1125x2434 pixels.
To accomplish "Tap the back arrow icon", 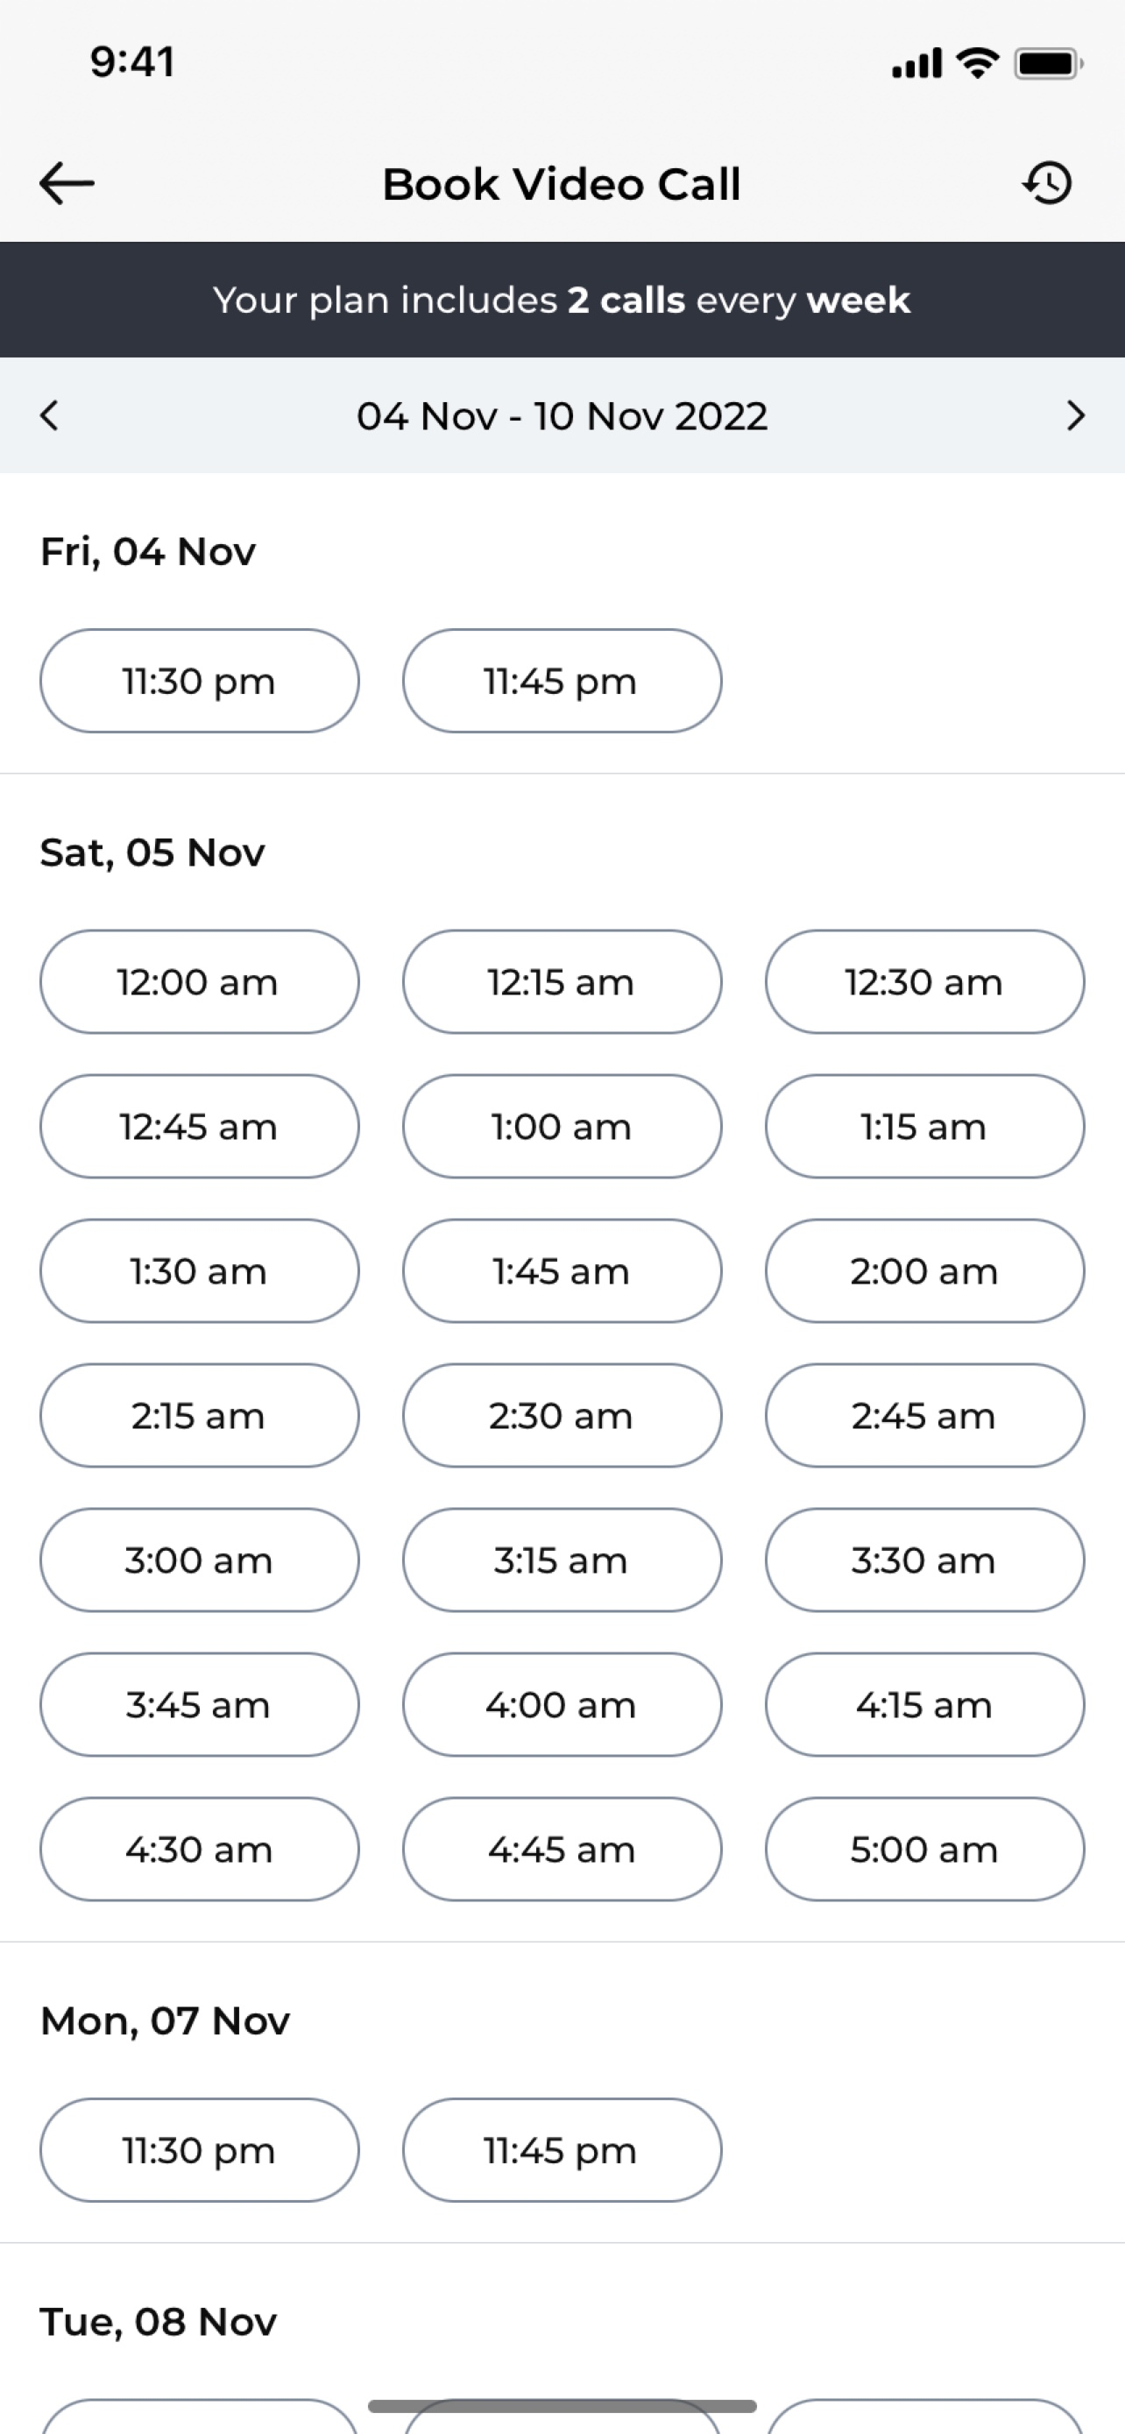I will click(x=67, y=183).
